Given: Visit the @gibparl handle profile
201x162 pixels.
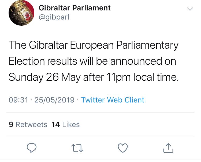Looking at the screenshot, I should pos(54,17).
